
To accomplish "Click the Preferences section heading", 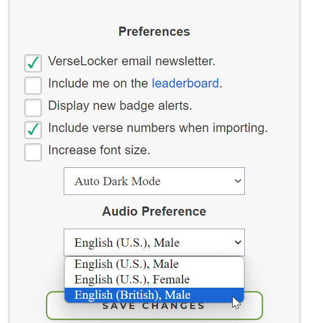I will (154, 32).
